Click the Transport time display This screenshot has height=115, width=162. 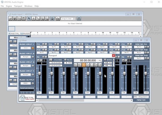click(88, 61)
